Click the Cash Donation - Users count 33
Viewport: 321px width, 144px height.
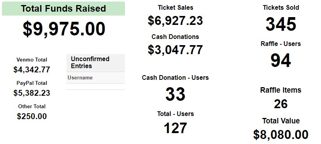tap(175, 94)
